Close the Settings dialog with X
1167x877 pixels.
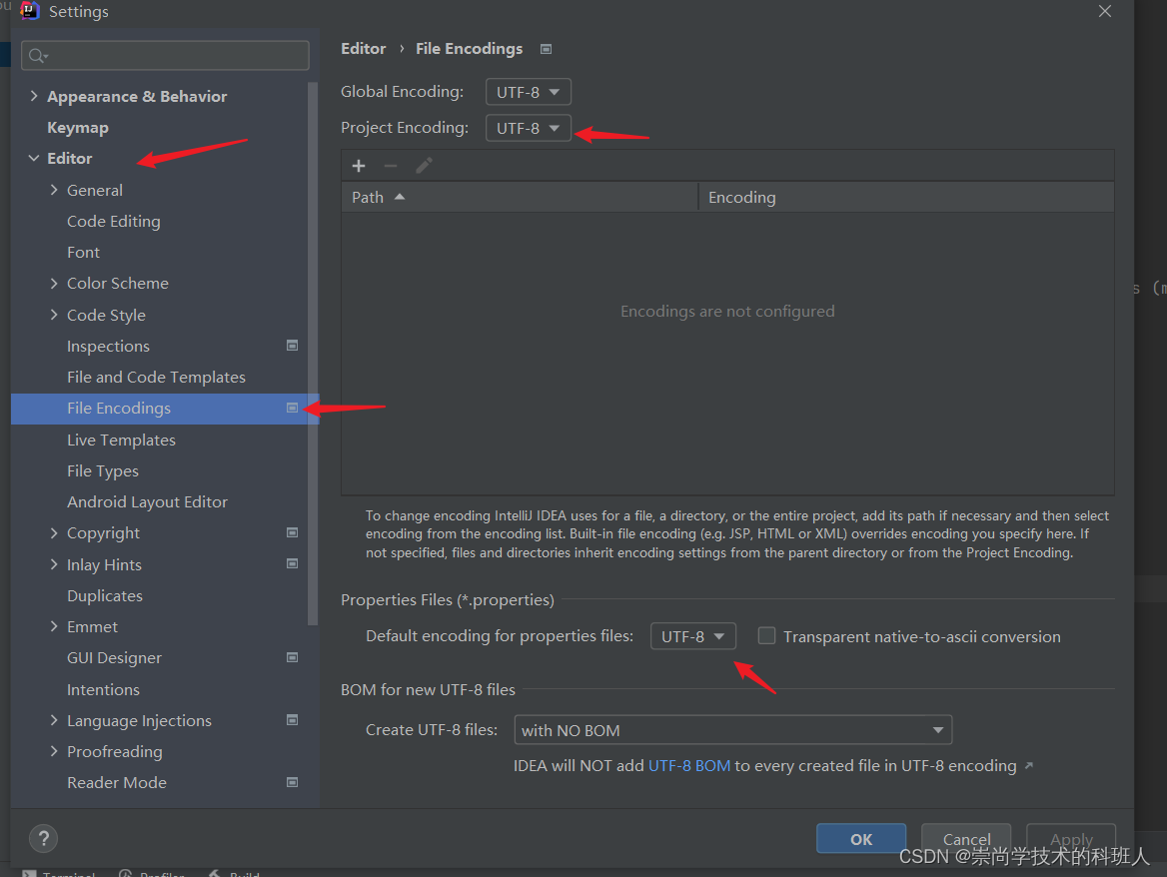tap(1105, 11)
